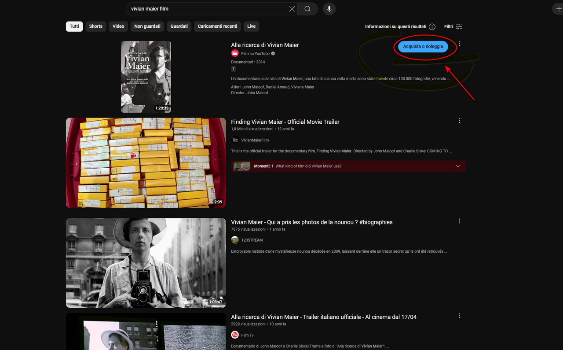
Task: Open the yellow film boxes thumbnail 2:39
Action: coord(146,162)
